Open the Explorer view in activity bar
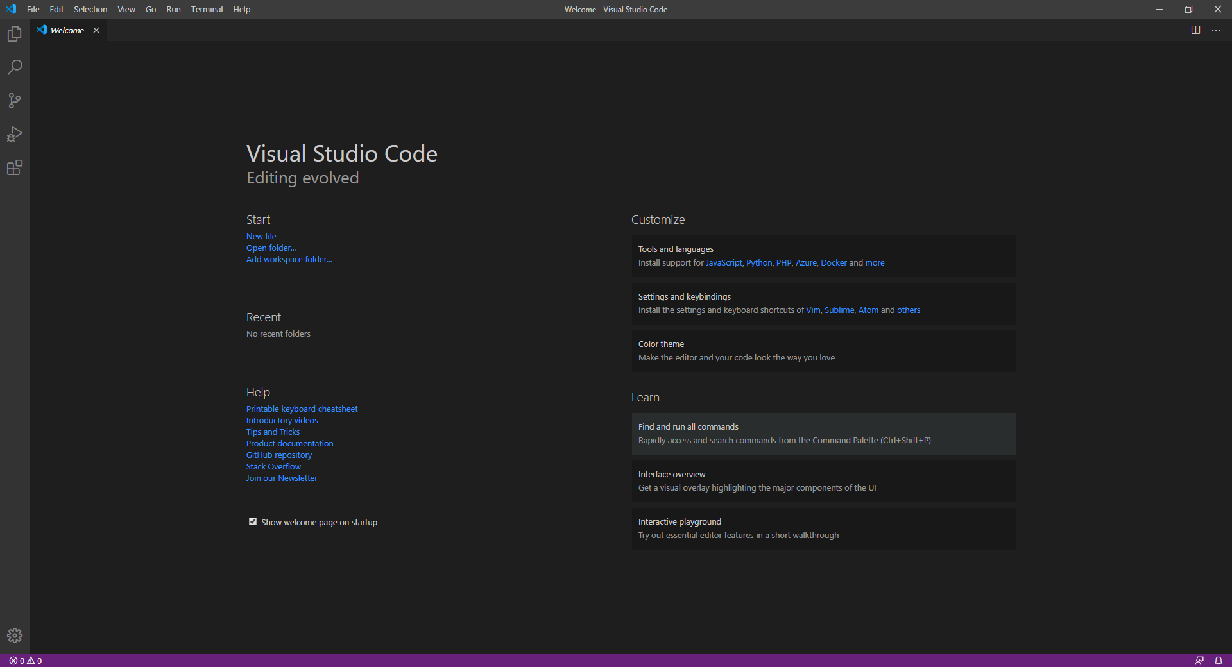 15,34
